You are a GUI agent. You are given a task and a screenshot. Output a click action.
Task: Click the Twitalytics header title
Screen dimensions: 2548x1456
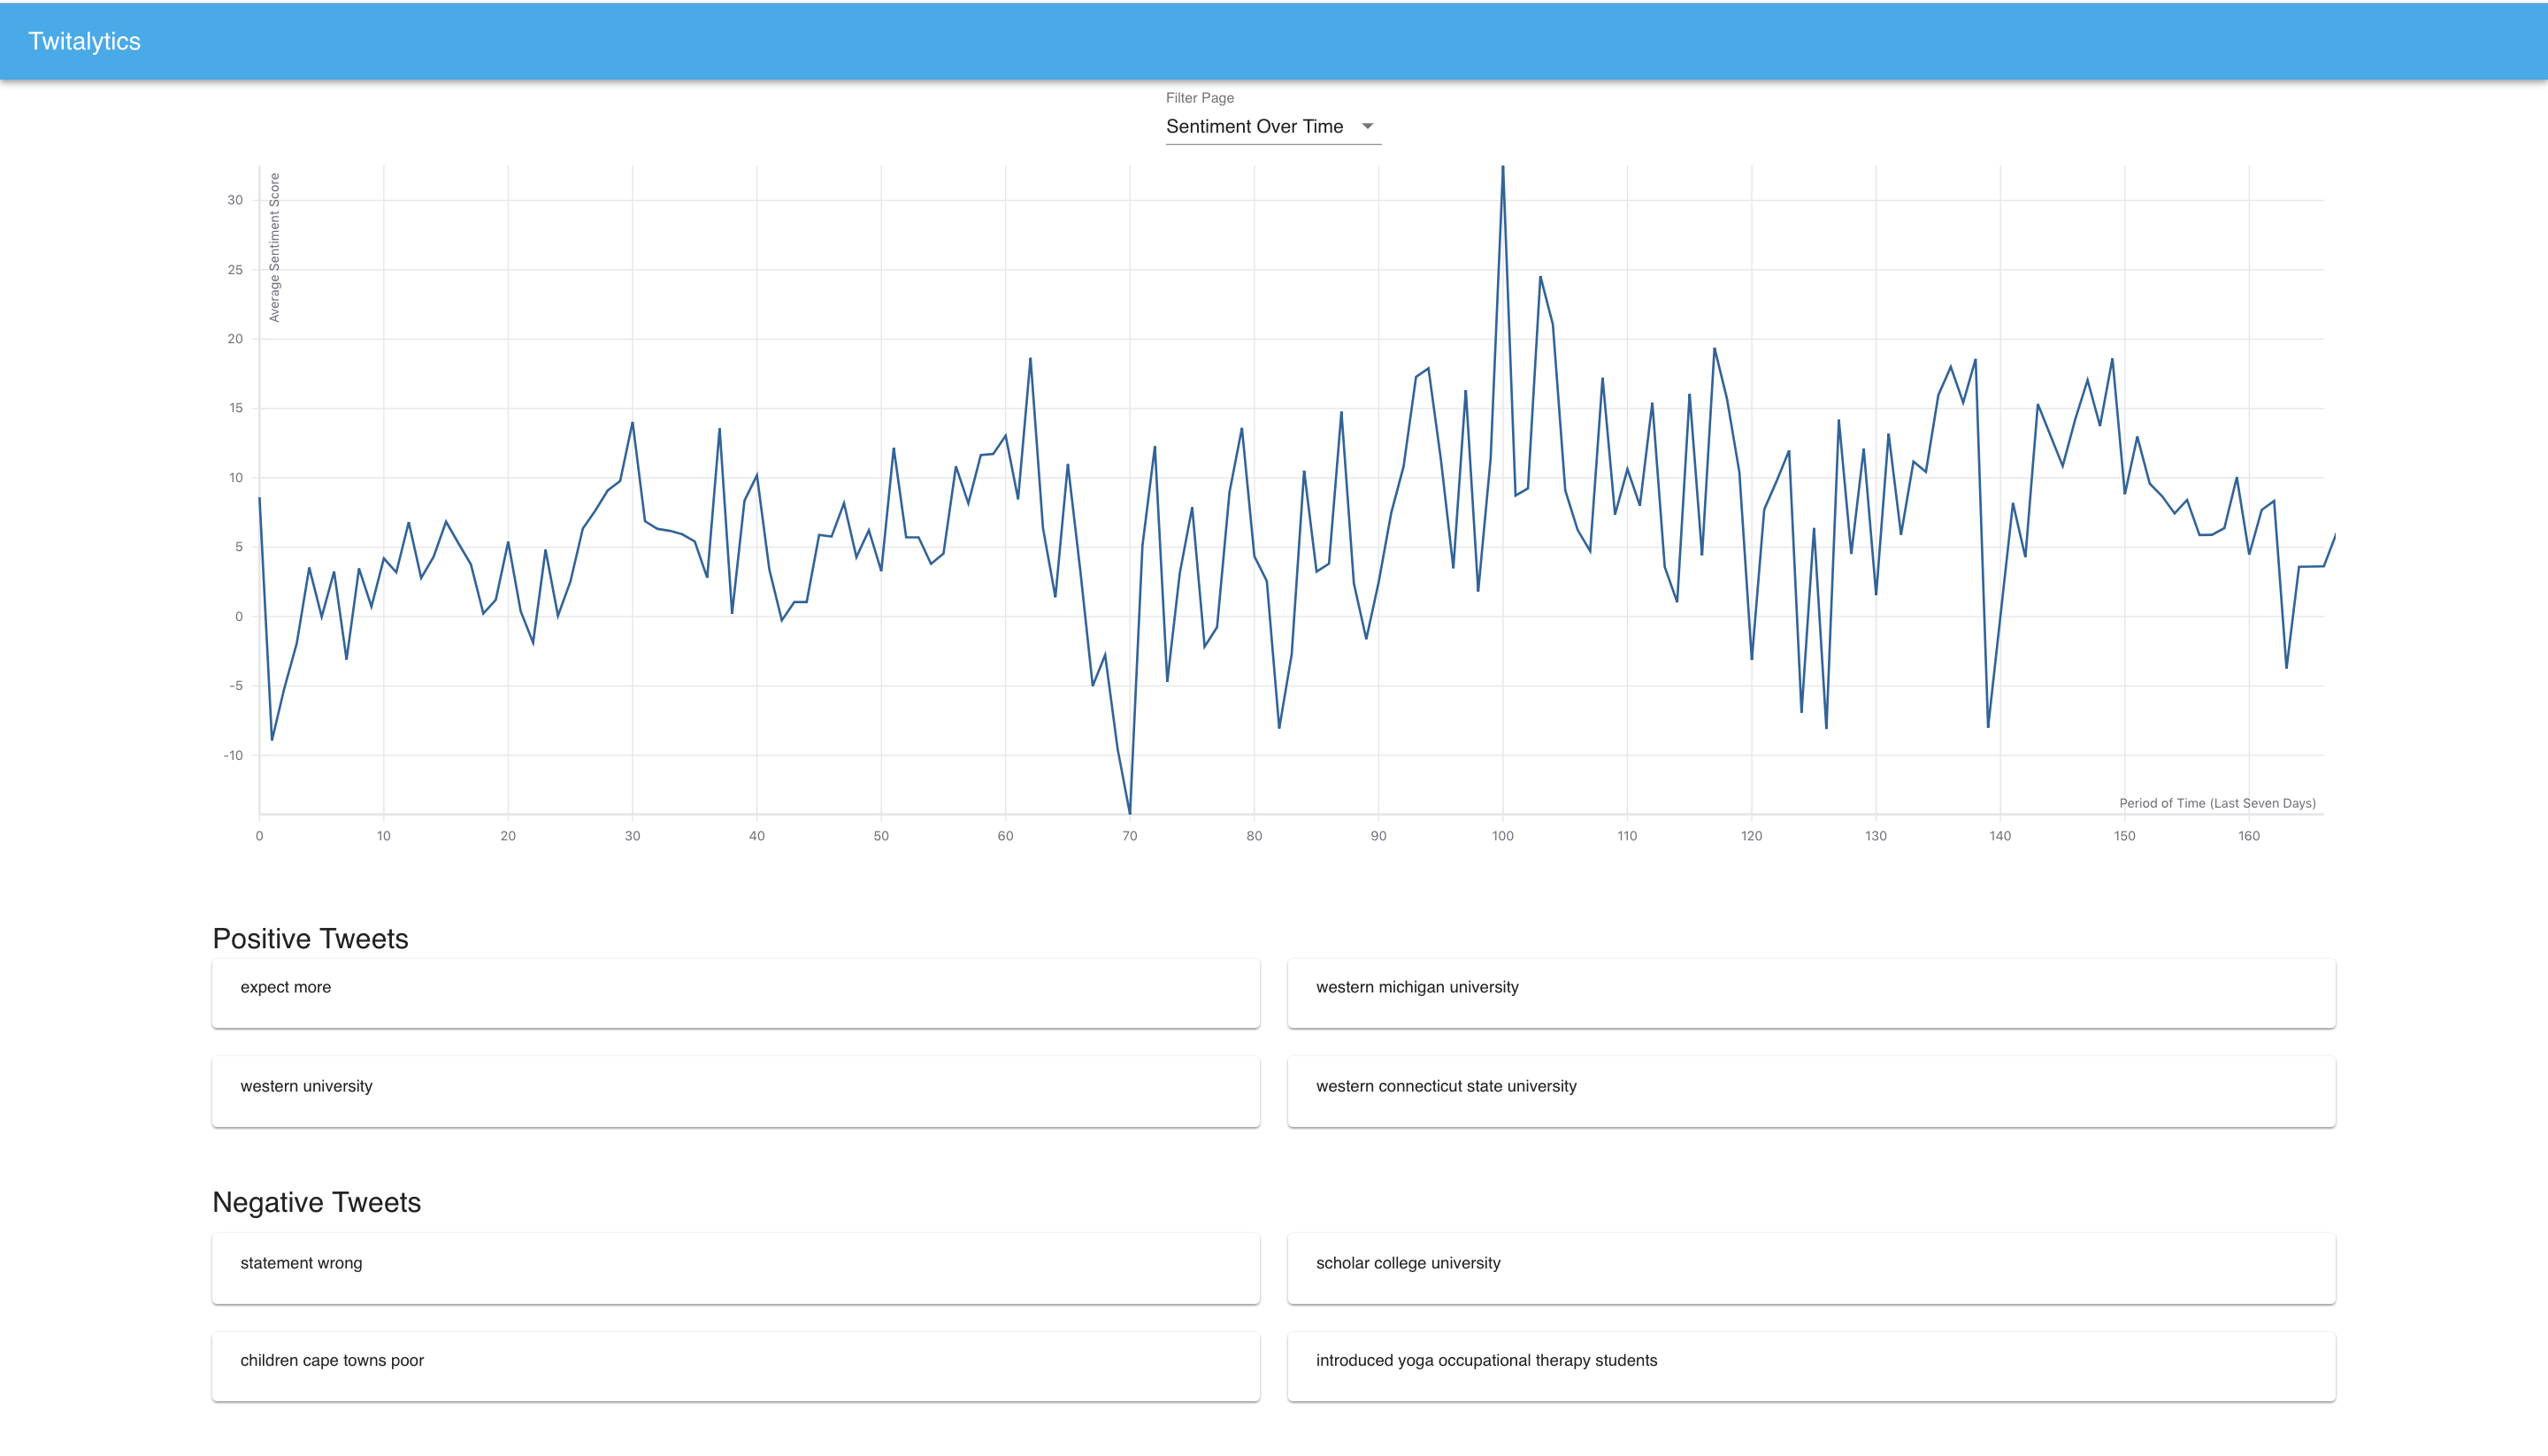click(84, 41)
